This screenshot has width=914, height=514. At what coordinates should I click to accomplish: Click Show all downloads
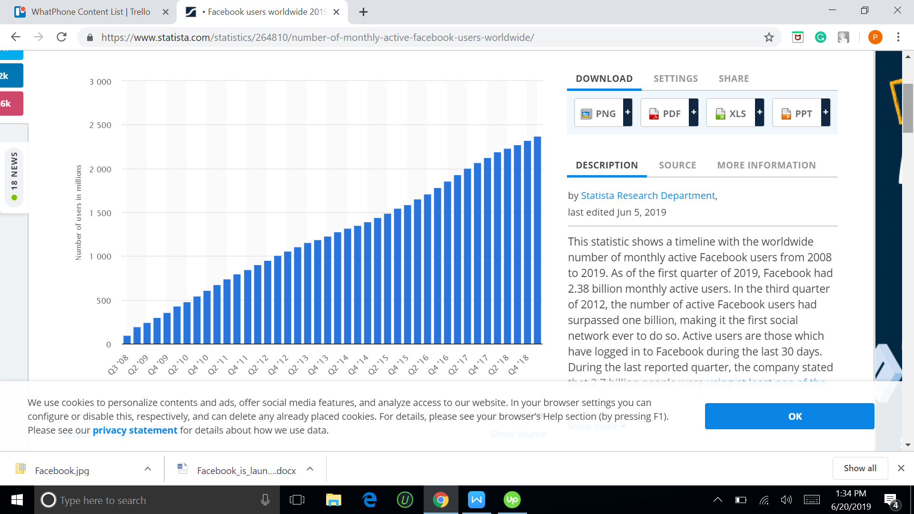coord(860,468)
